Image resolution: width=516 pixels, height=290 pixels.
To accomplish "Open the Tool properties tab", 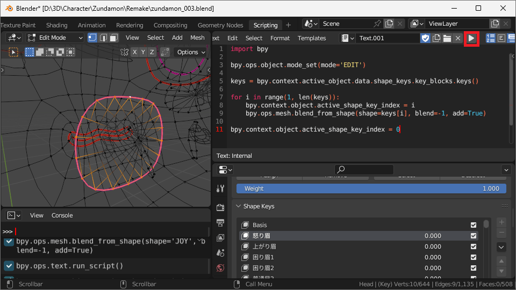I will coord(220,189).
